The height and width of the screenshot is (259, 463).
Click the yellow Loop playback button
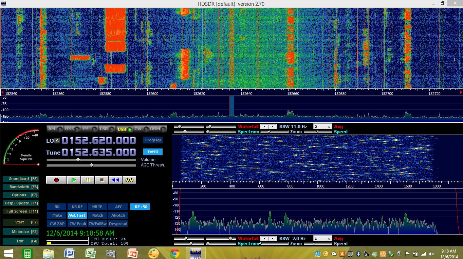[x=129, y=180]
